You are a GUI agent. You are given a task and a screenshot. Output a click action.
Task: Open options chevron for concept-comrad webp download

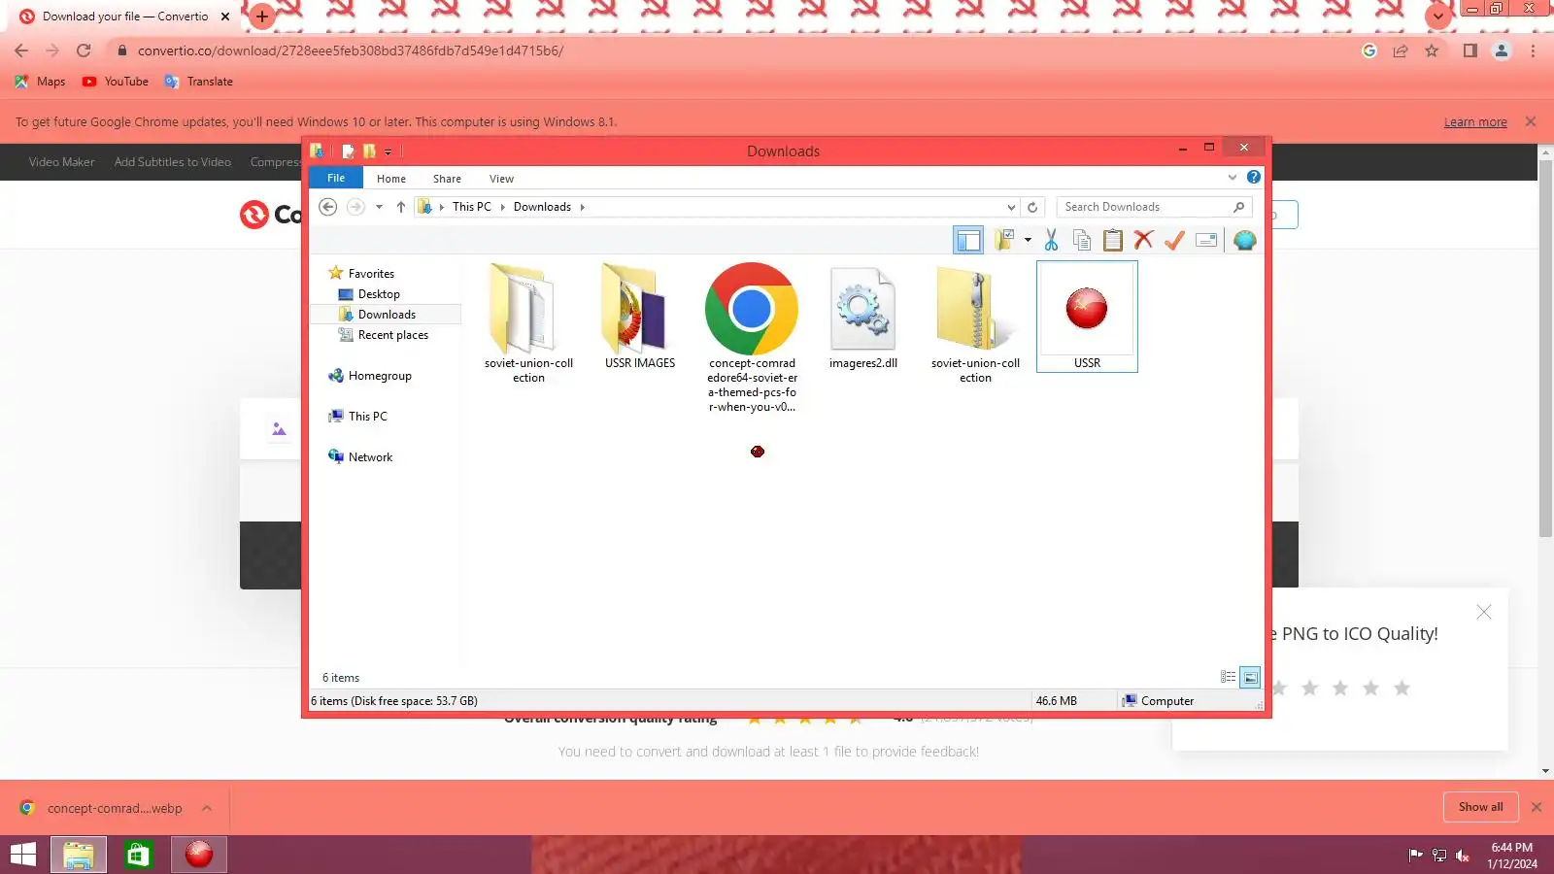207,808
